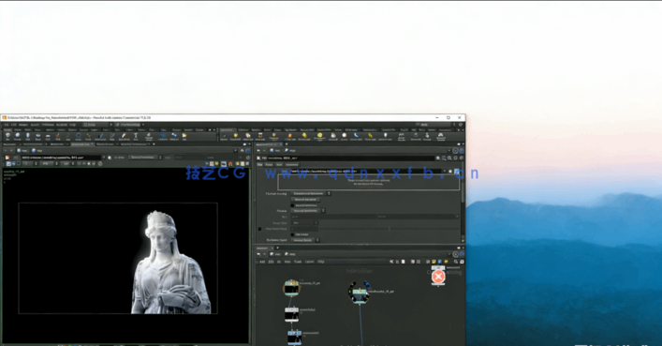Open the parameter pane gear menu
The width and height of the screenshot is (662, 346).
438,158
